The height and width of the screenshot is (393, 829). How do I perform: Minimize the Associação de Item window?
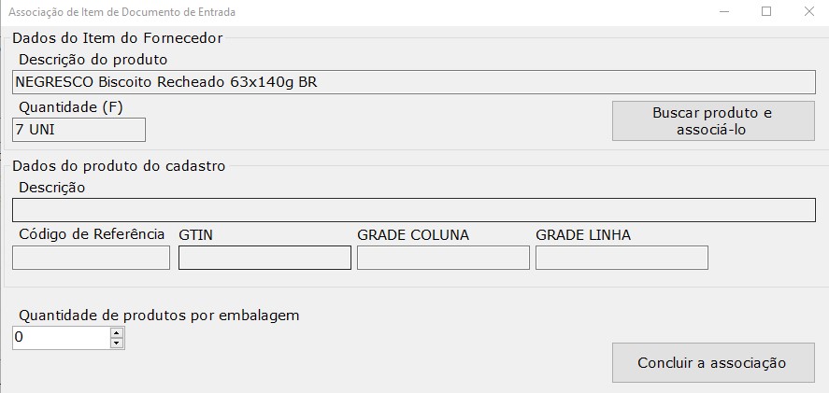pyautogui.click(x=724, y=12)
